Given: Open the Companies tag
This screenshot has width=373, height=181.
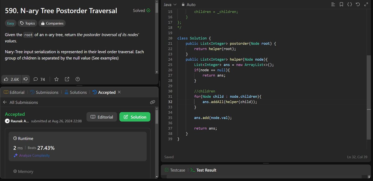Looking at the screenshot, I should [x=52, y=23].
